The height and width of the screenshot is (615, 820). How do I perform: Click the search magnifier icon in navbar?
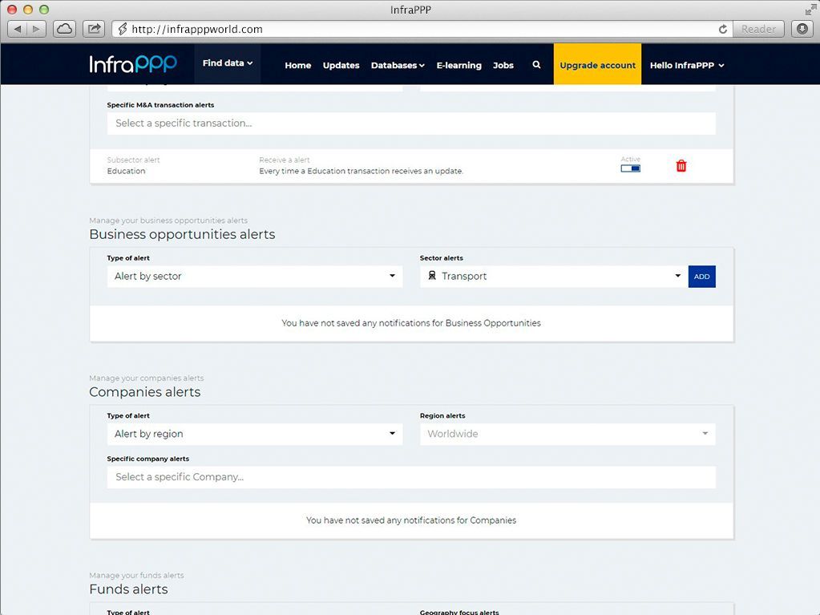click(536, 65)
